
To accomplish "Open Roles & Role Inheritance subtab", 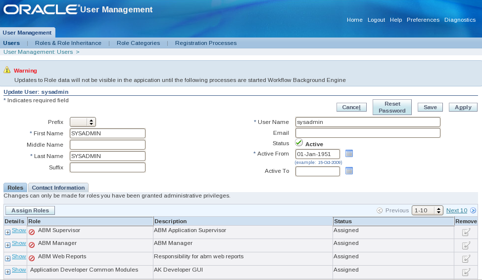I will pyautogui.click(x=68, y=43).
